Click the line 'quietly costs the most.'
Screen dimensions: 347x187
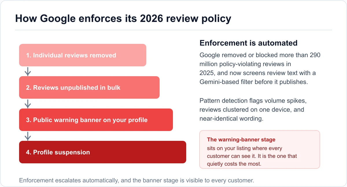click(234, 164)
